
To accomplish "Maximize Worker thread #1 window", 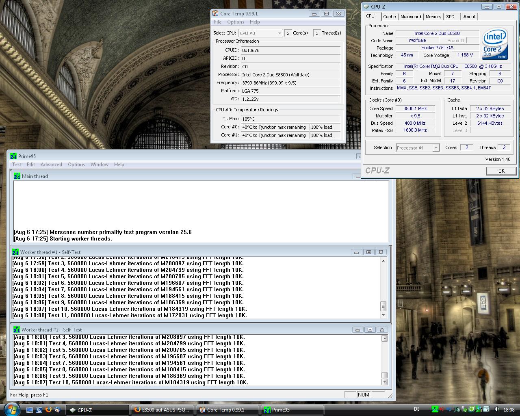I will point(368,252).
